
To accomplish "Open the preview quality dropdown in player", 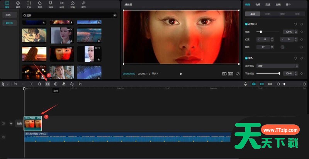I will (x=155, y=73).
